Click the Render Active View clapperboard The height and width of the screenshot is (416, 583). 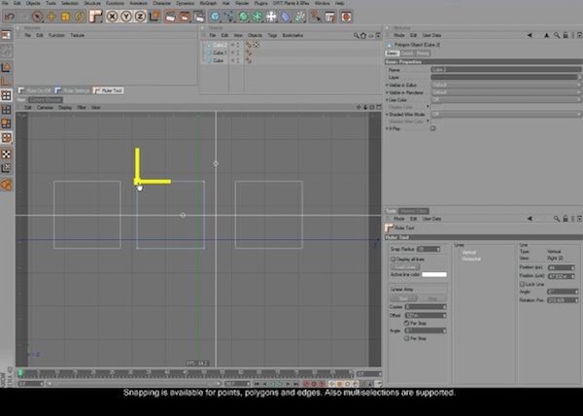(170, 17)
